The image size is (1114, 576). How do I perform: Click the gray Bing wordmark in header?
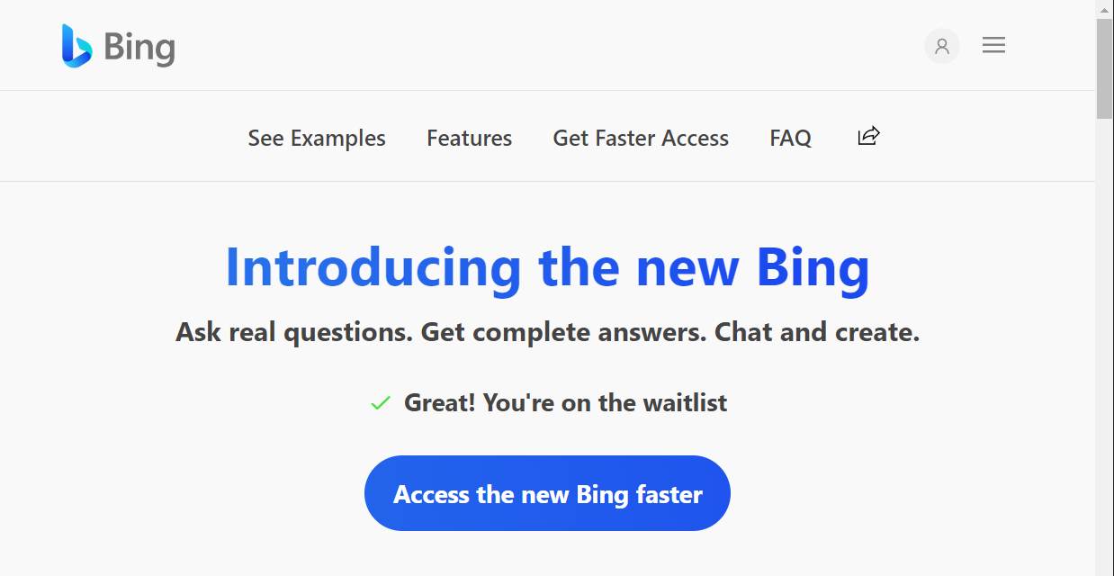click(139, 47)
